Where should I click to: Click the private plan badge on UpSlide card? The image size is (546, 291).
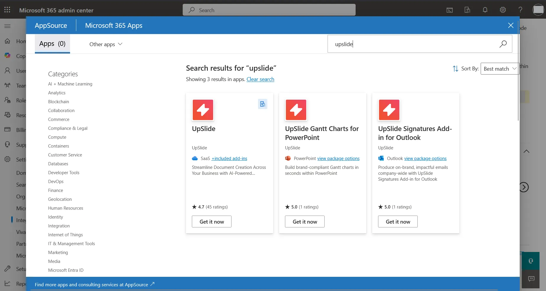(263, 104)
